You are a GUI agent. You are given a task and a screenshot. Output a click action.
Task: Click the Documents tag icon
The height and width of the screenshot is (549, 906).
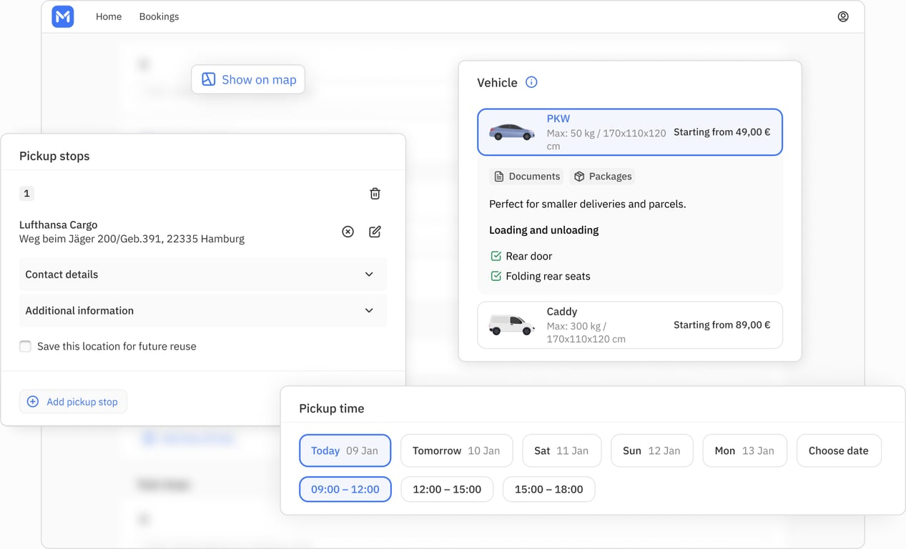click(x=499, y=177)
